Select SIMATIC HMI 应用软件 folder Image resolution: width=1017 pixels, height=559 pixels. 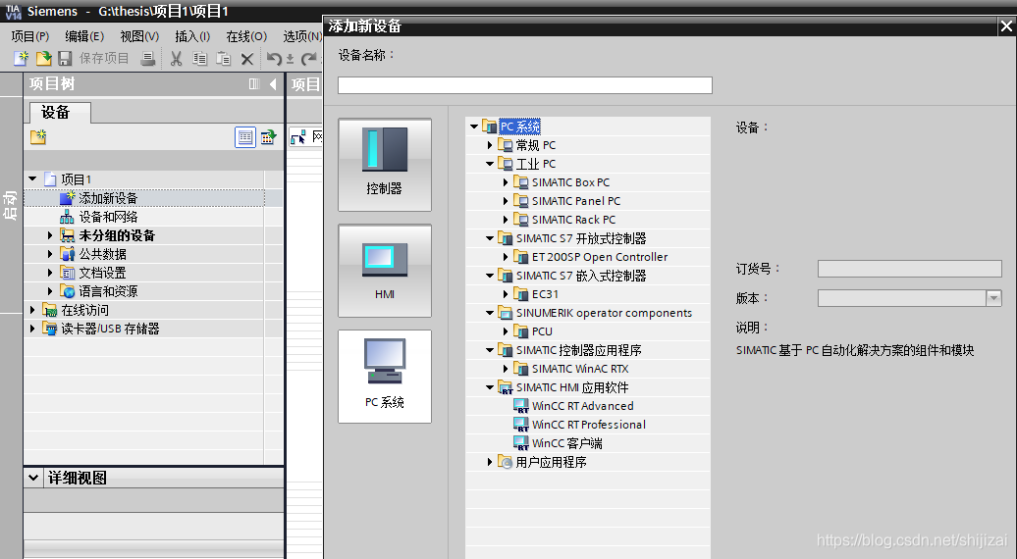[572, 387]
